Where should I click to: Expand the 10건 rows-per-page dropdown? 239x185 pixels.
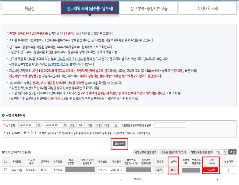[x=221, y=152]
